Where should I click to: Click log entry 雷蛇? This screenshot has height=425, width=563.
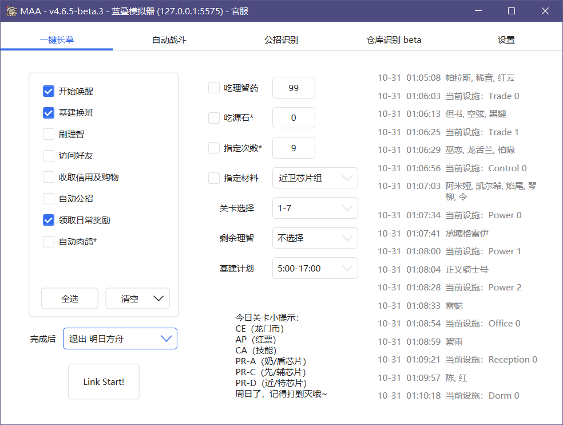454,306
